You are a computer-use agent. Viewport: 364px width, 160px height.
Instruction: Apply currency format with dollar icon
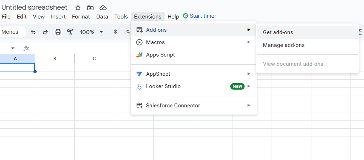coord(115,32)
